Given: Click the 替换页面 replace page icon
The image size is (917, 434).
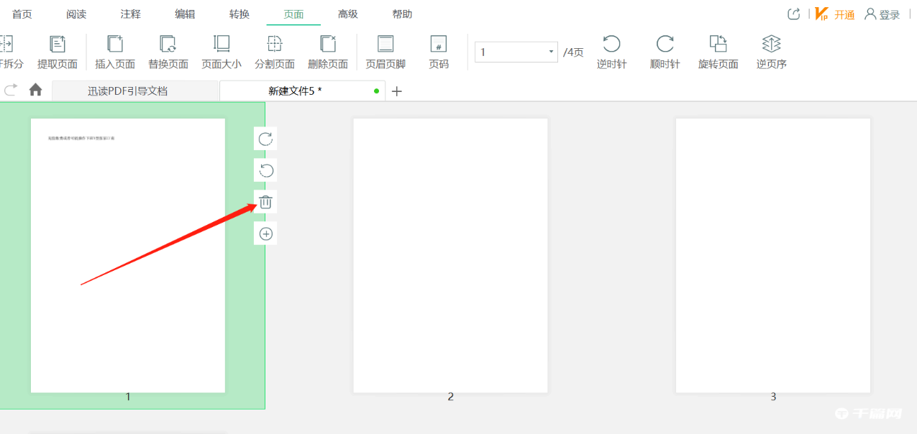Looking at the screenshot, I should click(x=168, y=45).
